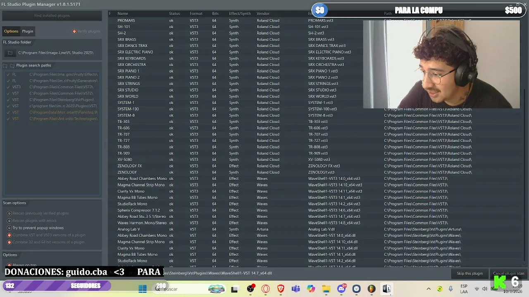
Task: Launch Brave browser from the taskbar
Action: (x=281, y=289)
